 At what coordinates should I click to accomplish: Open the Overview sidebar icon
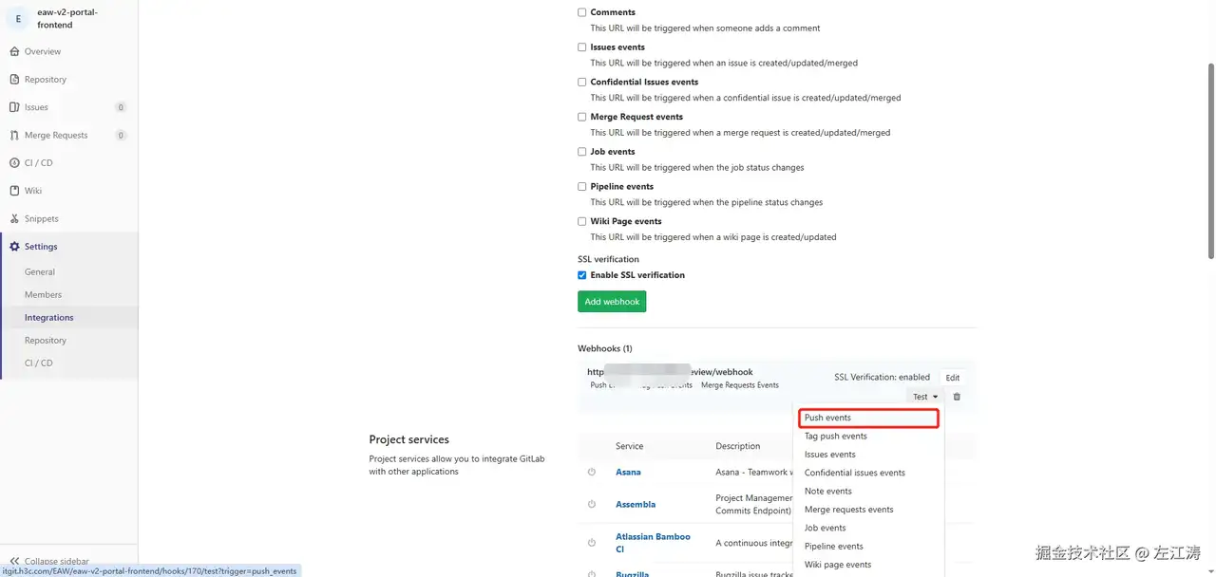14,51
